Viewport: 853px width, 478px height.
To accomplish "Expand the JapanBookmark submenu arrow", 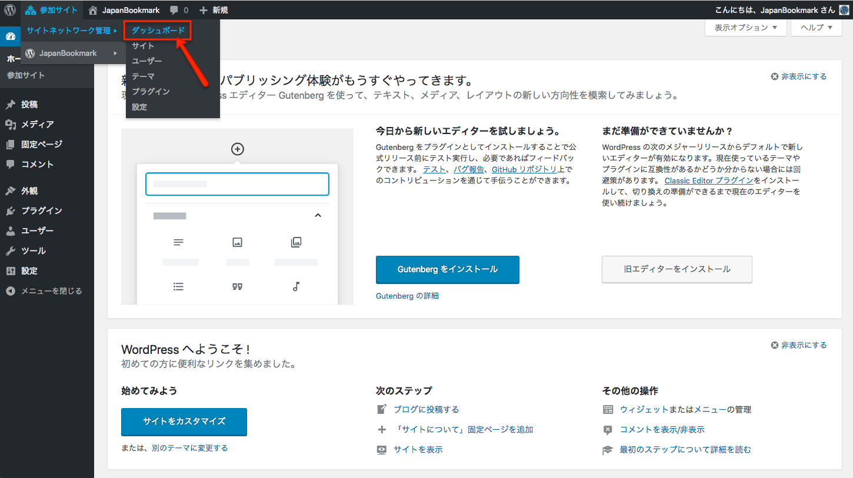I will click(x=115, y=54).
